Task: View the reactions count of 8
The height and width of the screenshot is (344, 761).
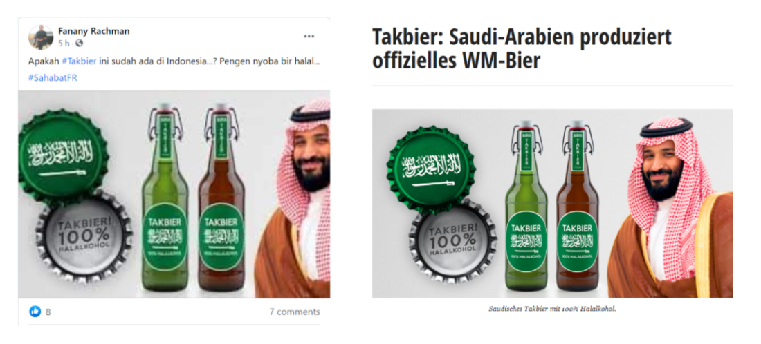Action: point(48,312)
